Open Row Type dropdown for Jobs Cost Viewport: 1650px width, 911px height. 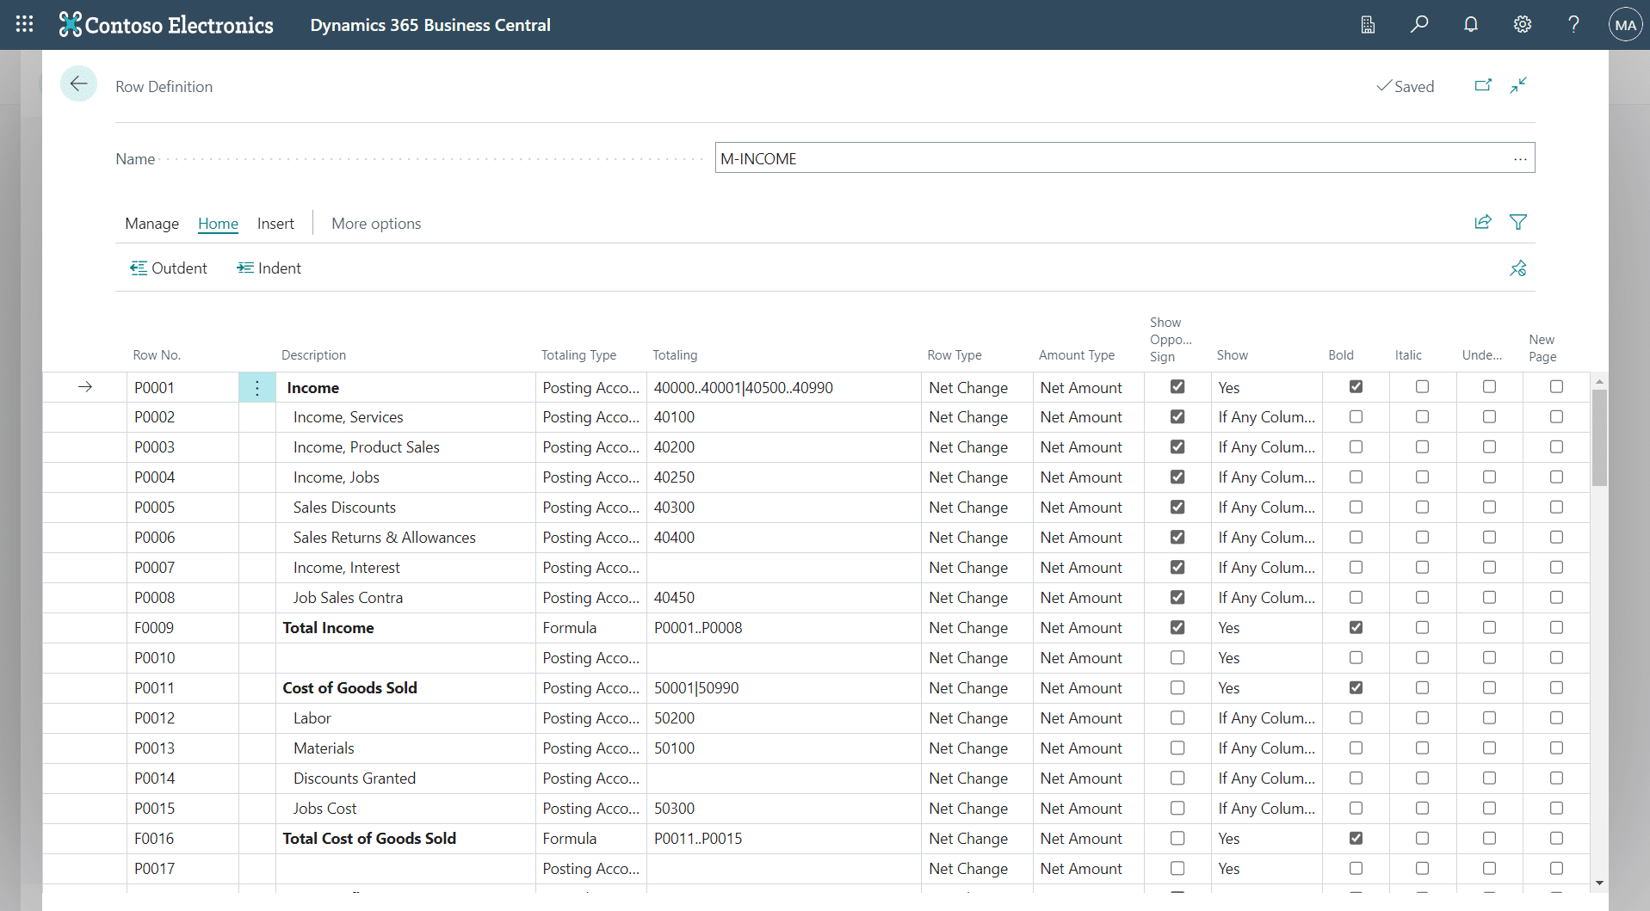[977, 809]
